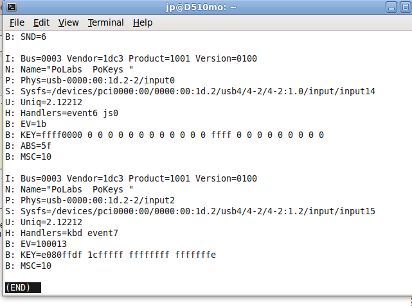Screen dimensions: 412x306
Task: Click the maximize window button
Action: click(406, 7)
